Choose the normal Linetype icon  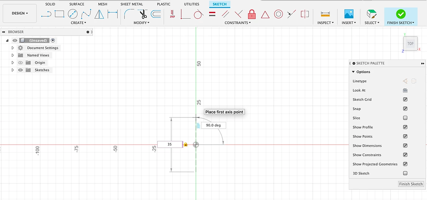tap(405, 81)
